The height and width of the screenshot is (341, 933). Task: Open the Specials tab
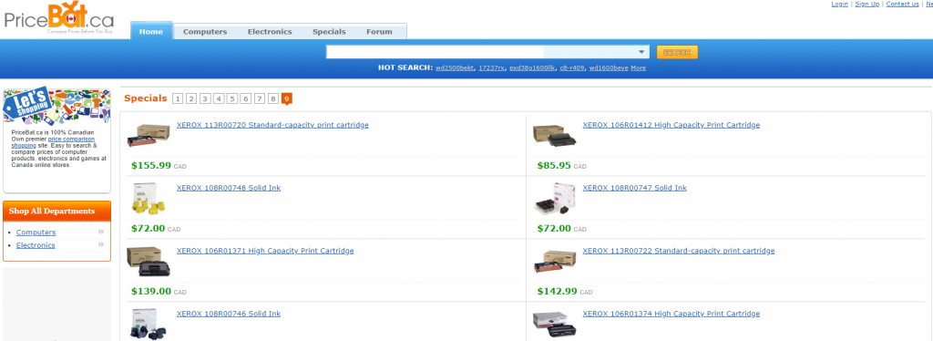pos(329,32)
